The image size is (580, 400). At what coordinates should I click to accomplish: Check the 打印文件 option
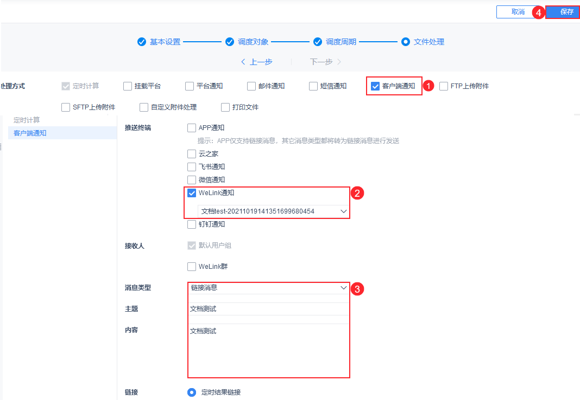tap(225, 107)
